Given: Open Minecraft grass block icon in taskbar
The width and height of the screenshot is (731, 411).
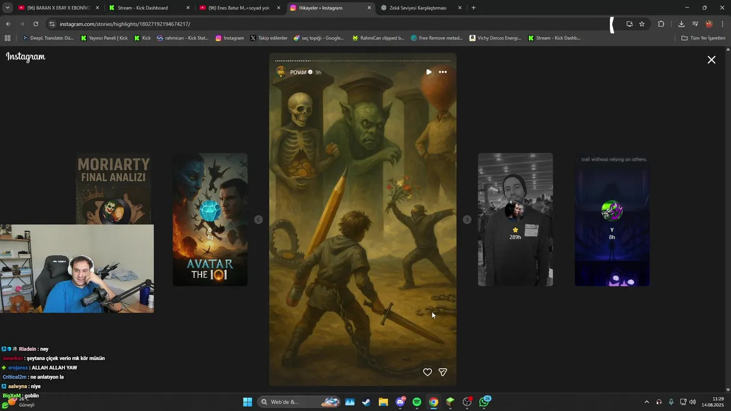Looking at the screenshot, I should click(x=450, y=402).
